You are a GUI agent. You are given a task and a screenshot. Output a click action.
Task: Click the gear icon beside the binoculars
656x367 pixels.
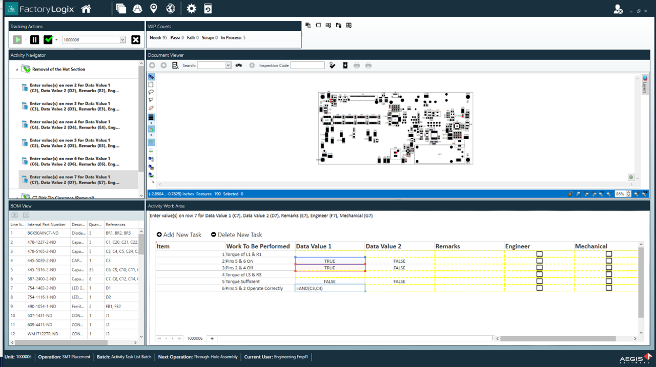(252, 66)
